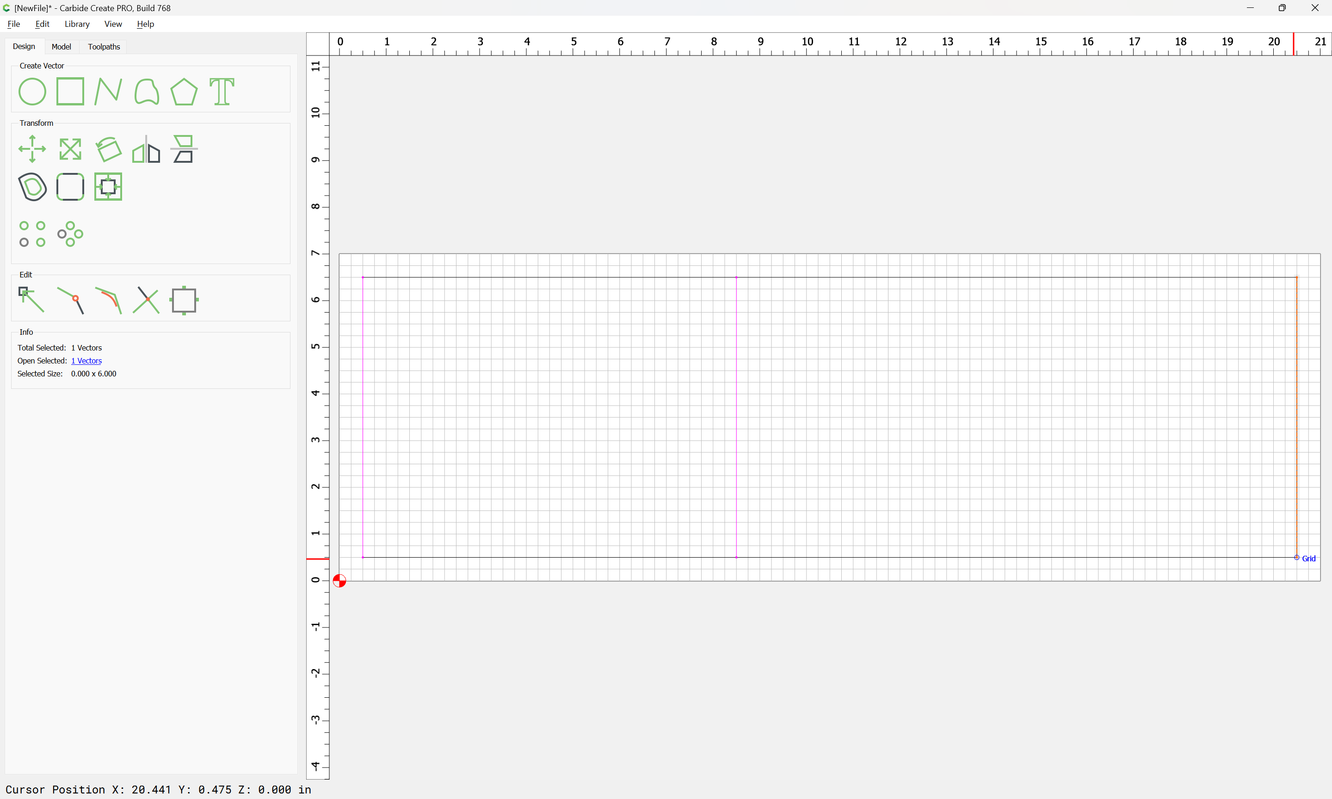The width and height of the screenshot is (1332, 799).
Task: Click the Grid snap point label
Action: tap(1308, 559)
